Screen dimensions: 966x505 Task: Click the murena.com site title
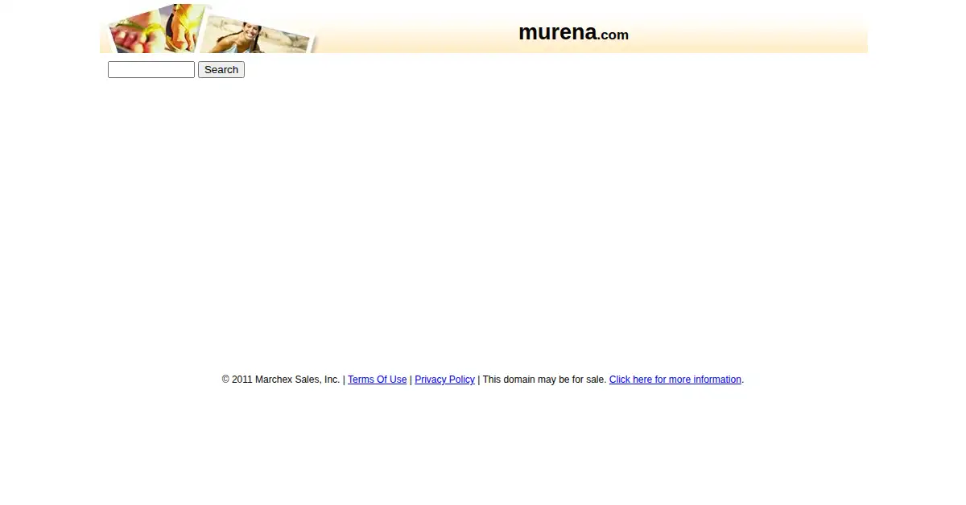pyautogui.click(x=573, y=33)
